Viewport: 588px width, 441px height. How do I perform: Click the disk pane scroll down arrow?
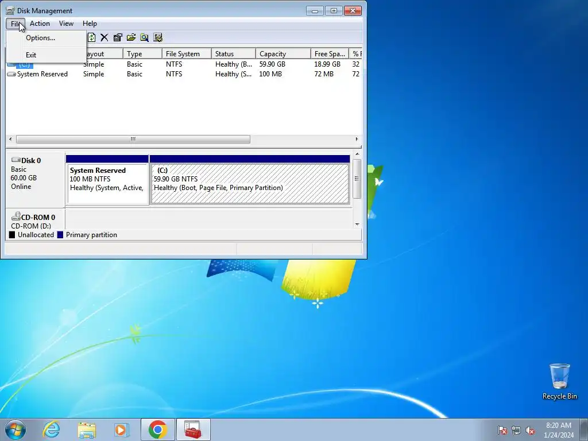coord(357,225)
